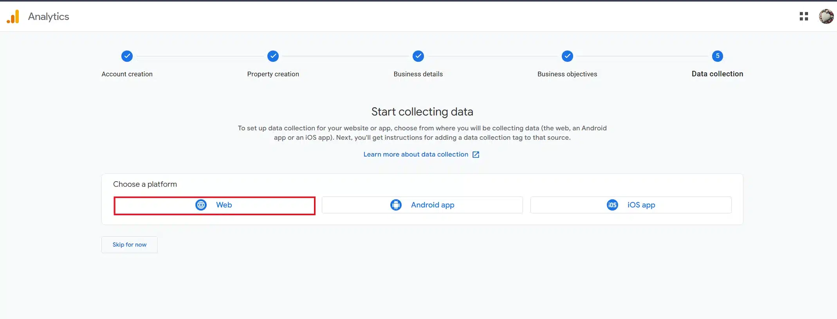Screen dimensions: 837x319
Task: Go to the Property creation step checkmark
Action: (273, 56)
